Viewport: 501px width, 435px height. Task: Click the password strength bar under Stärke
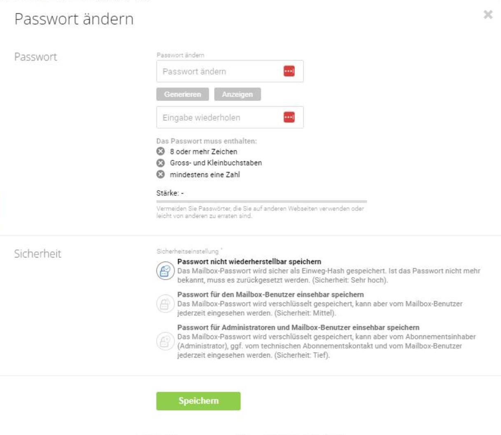(x=261, y=201)
